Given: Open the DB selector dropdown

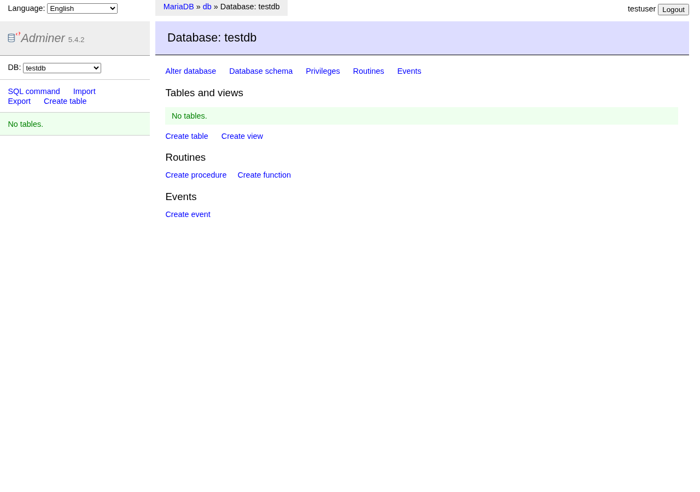Looking at the screenshot, I should (62, 68).
